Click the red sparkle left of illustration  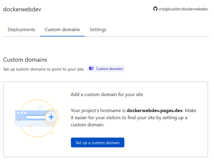point(19,120)
